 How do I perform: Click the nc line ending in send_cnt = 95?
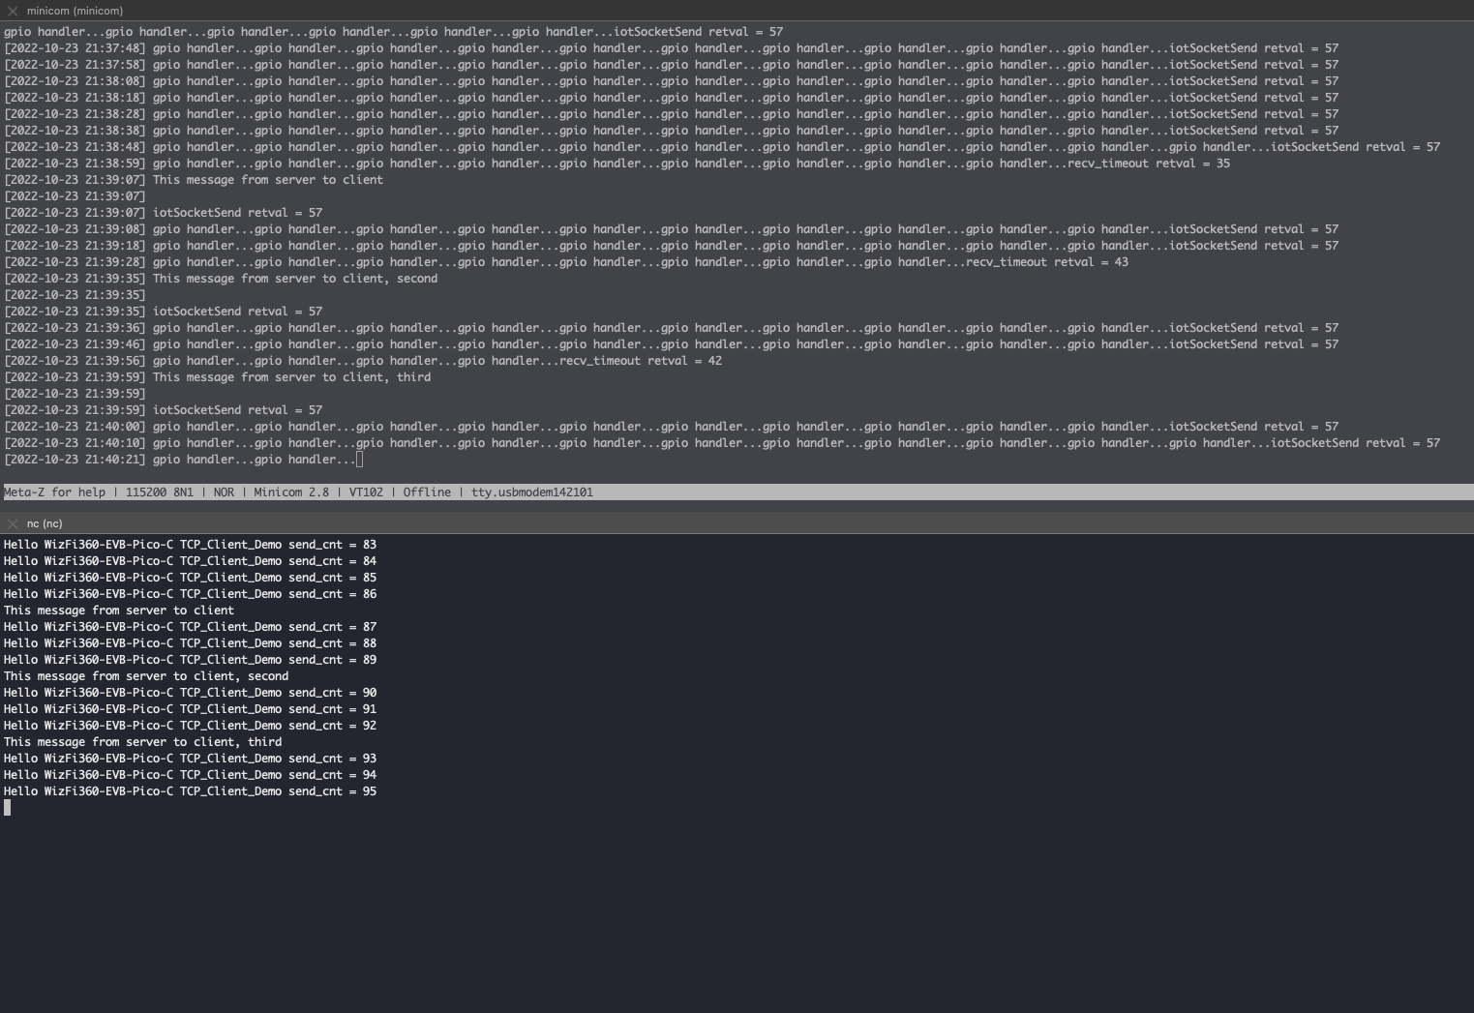[190, 791]
